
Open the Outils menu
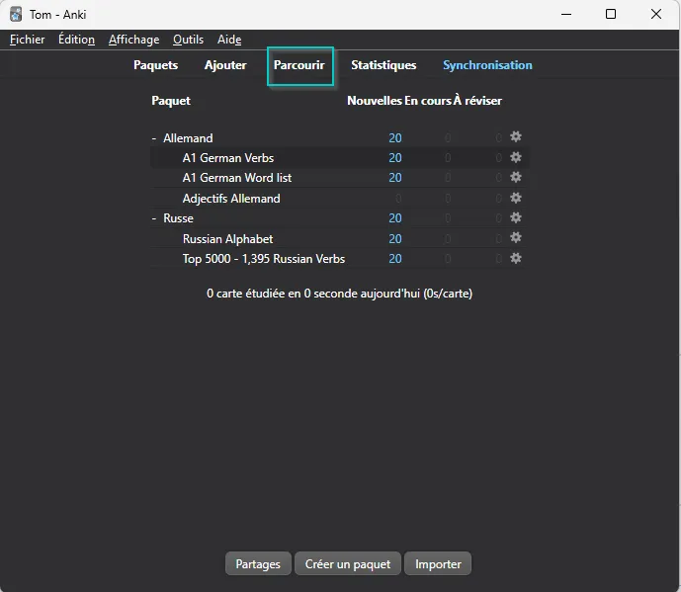point(188,40)
